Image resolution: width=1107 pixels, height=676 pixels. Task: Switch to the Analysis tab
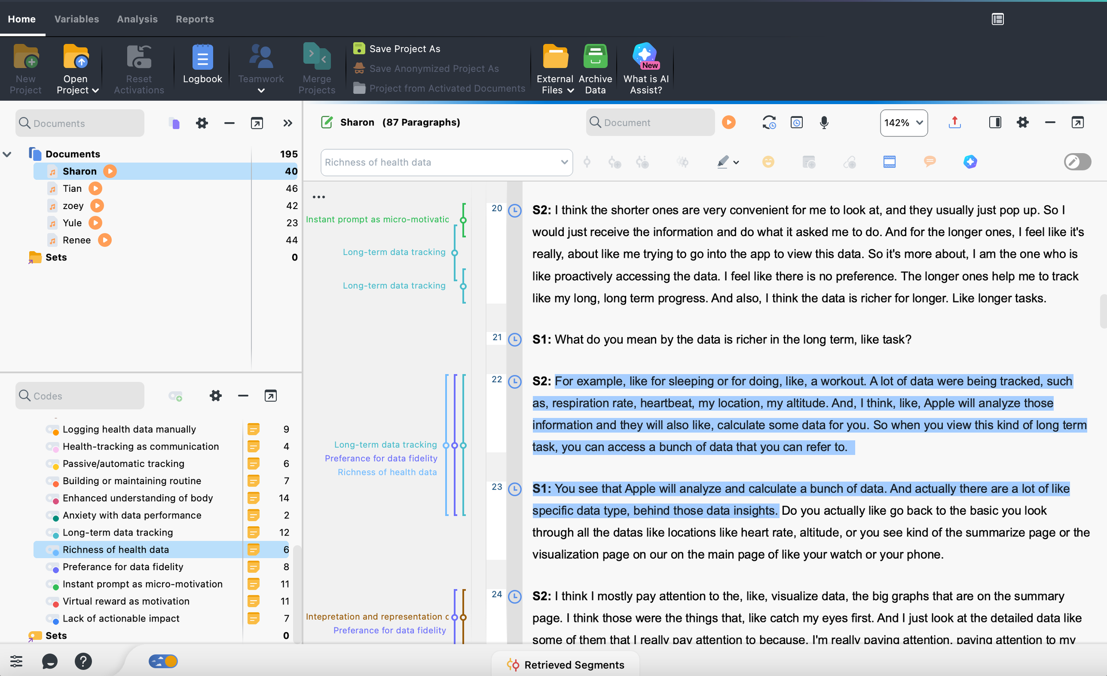[137, 19]
